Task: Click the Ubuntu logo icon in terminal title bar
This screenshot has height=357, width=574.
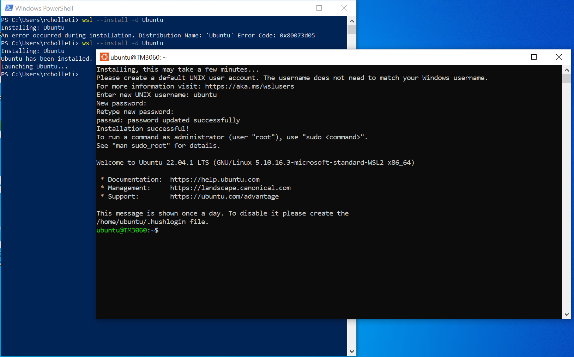Action: (104, 57)
